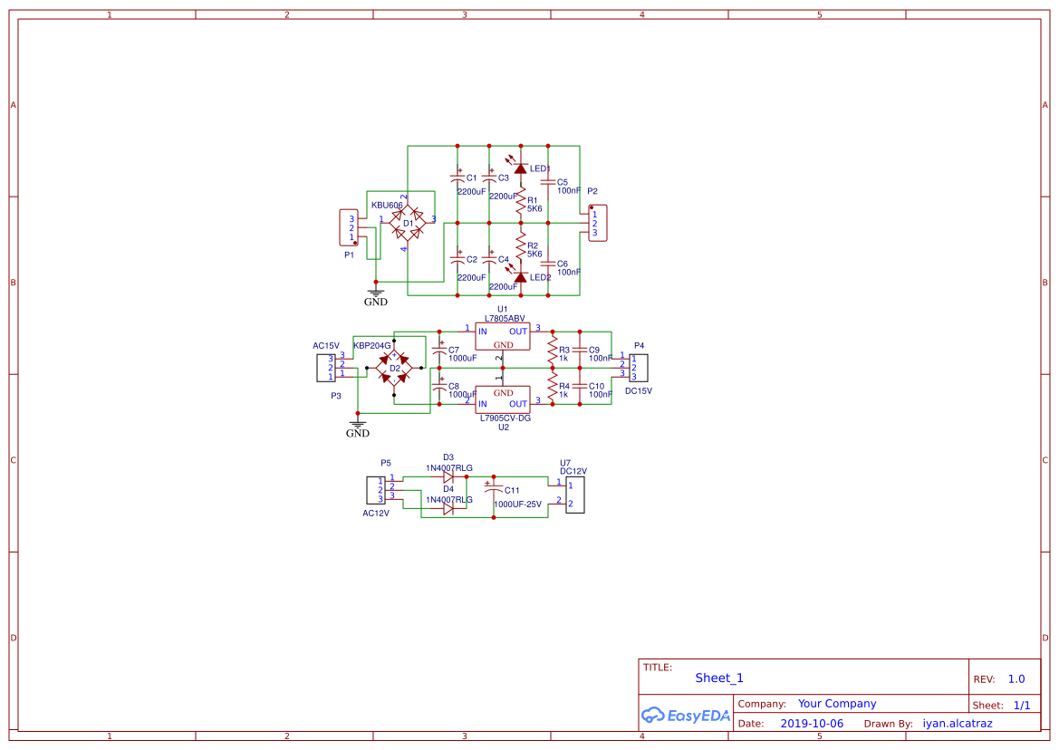Click the 5K6 value beside R2
This screenshot has height=750, width=1059.
point(534,254)
